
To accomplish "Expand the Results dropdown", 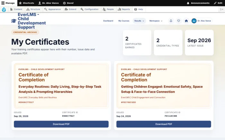I will pos(139,21).
